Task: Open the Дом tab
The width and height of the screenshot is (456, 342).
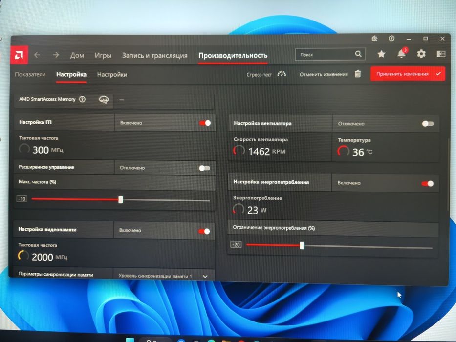Action: click(77, 55)
